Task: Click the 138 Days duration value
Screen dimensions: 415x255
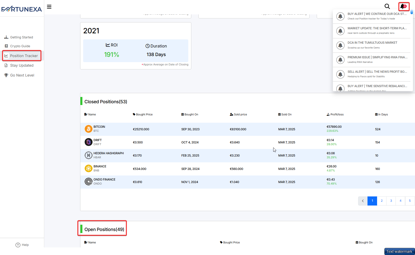Action: [x=156, y=55]
